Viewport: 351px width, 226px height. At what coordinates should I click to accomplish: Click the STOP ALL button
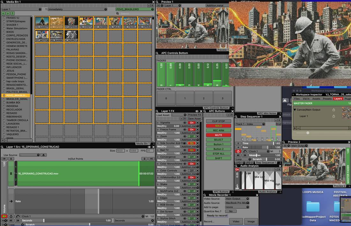point(219,154)
